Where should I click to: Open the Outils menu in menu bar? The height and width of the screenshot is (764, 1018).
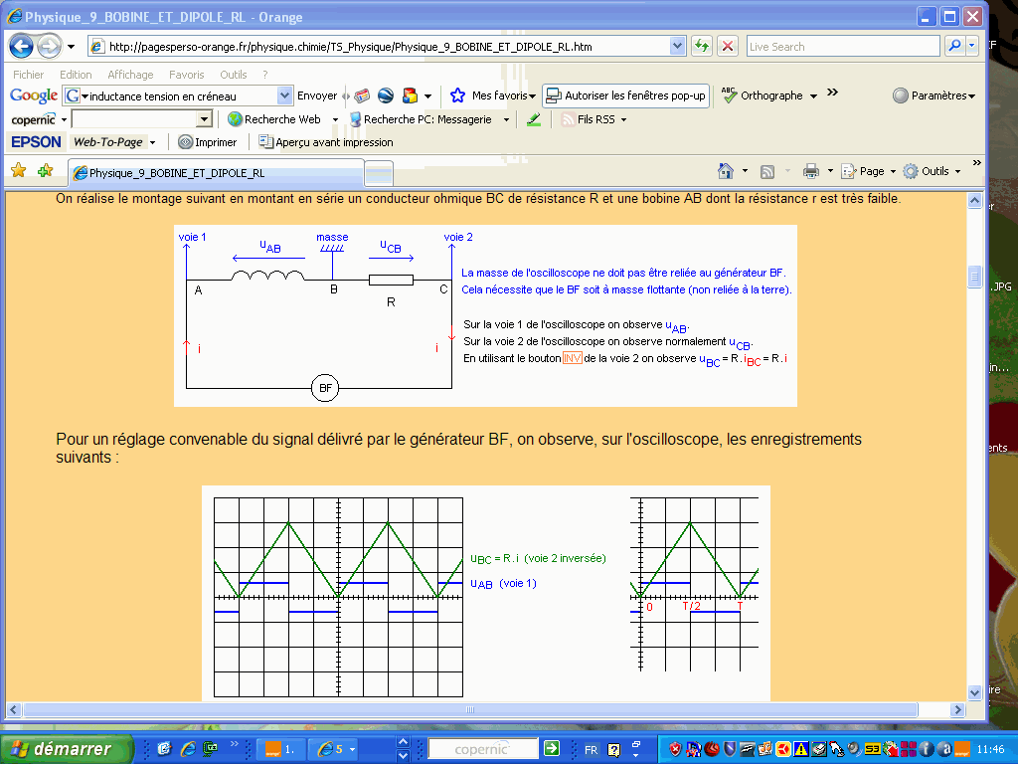(x=233, y=75)
